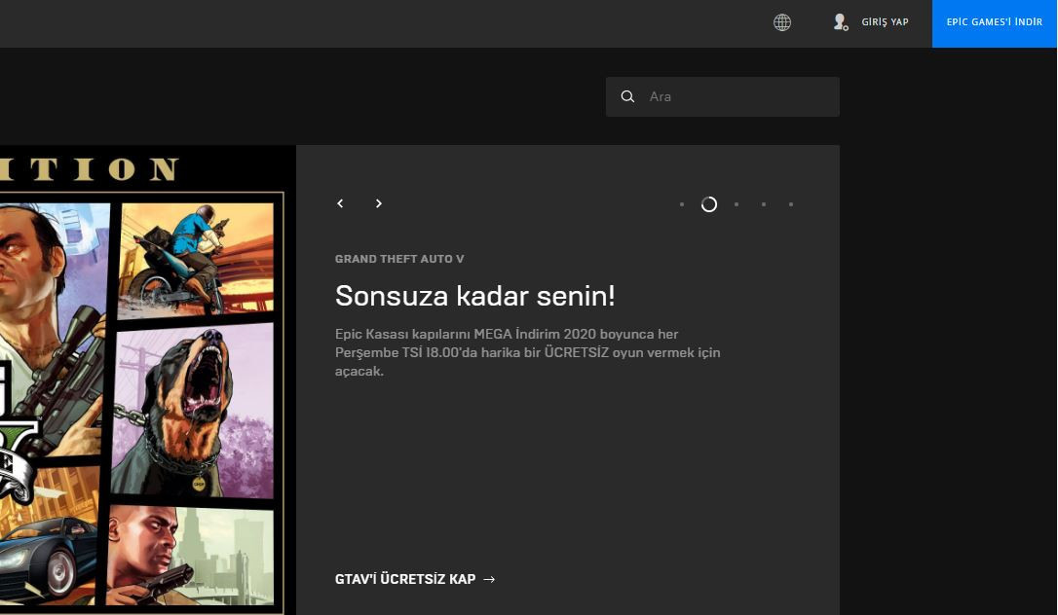Click the active circular slide indicator

(x=709, y=204)
